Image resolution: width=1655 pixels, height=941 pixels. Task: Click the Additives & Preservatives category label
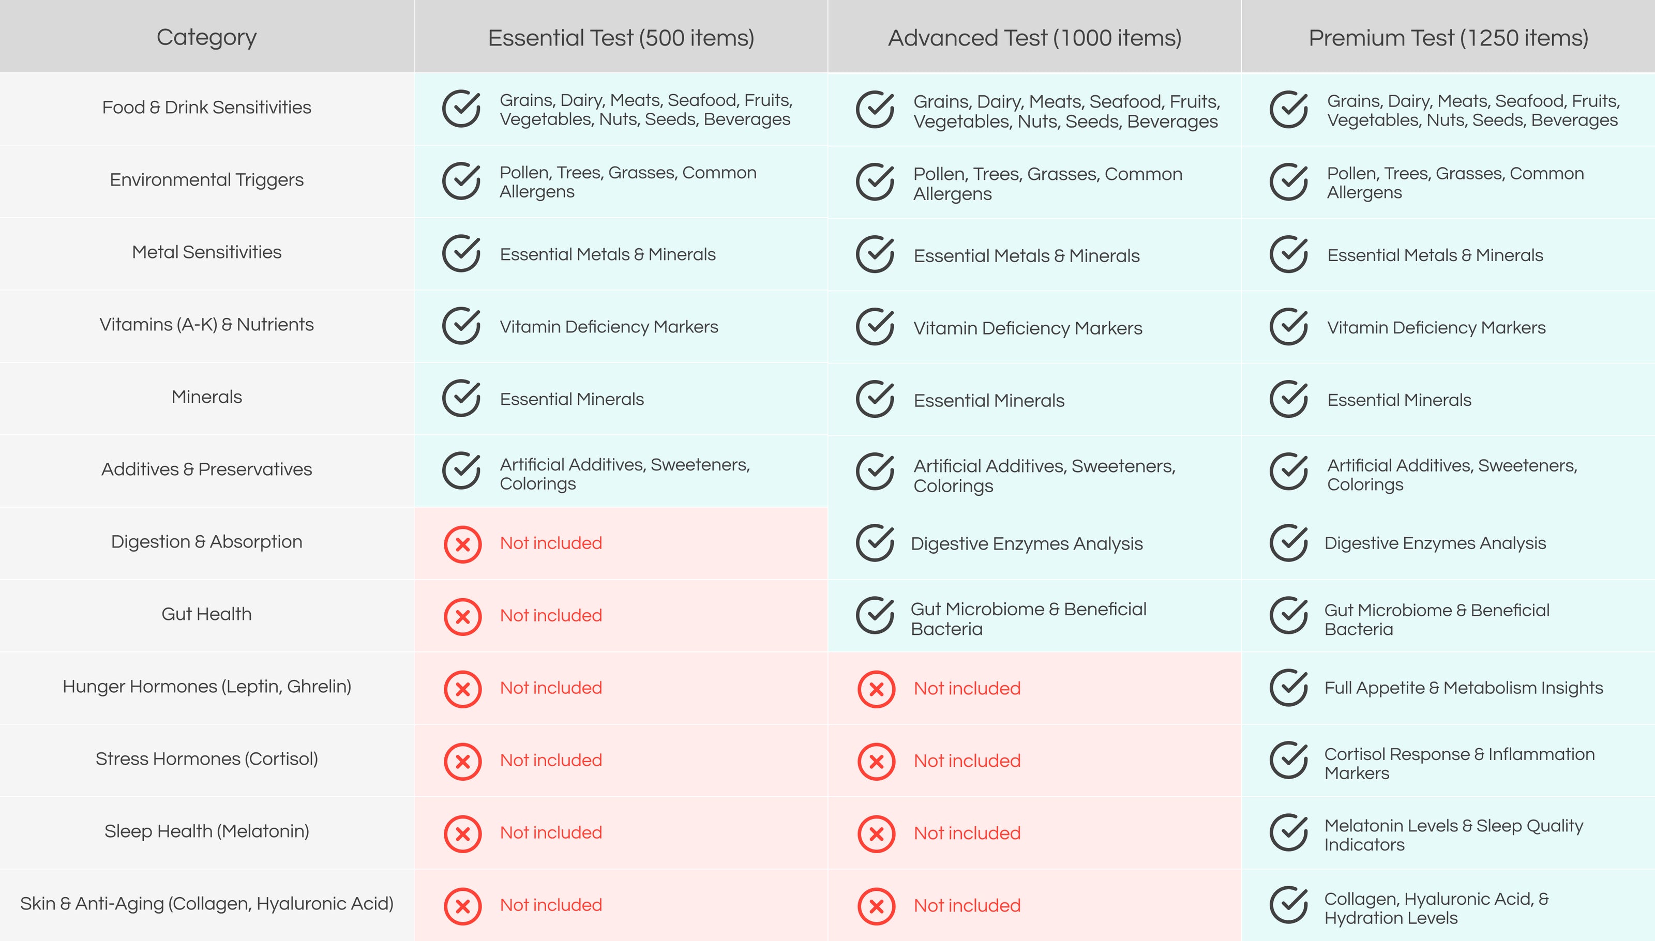pyautogui.click(x=206, y=469)
